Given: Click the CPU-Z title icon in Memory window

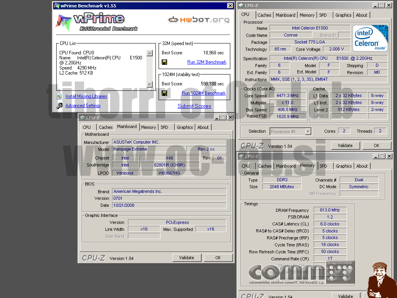Looking at the screenshot, I should pos(241,156).
